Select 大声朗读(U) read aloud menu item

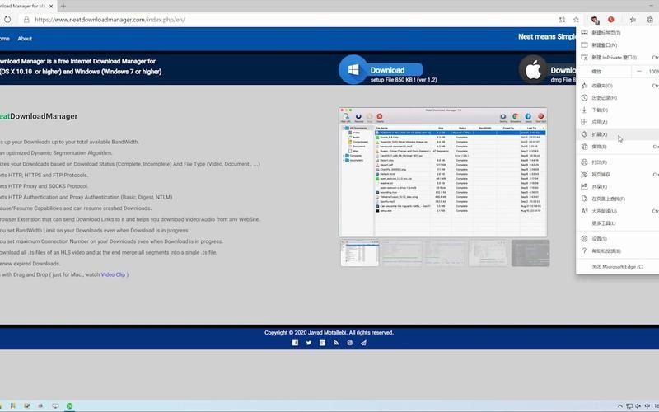point(617,211)
